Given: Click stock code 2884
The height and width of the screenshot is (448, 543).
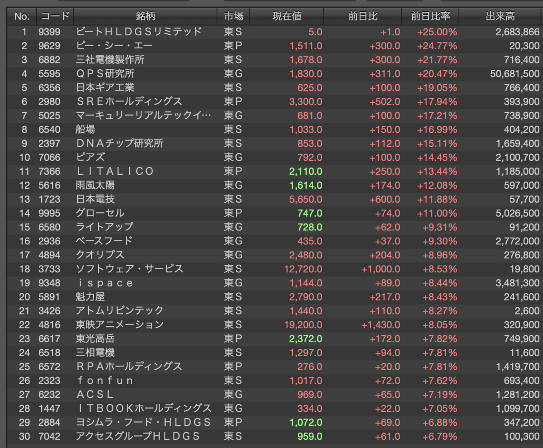Looking at the screenshot, I should click(49, 423).
